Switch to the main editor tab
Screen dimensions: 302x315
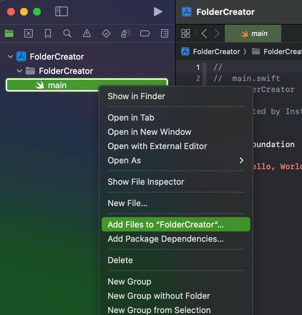point(253,33)
